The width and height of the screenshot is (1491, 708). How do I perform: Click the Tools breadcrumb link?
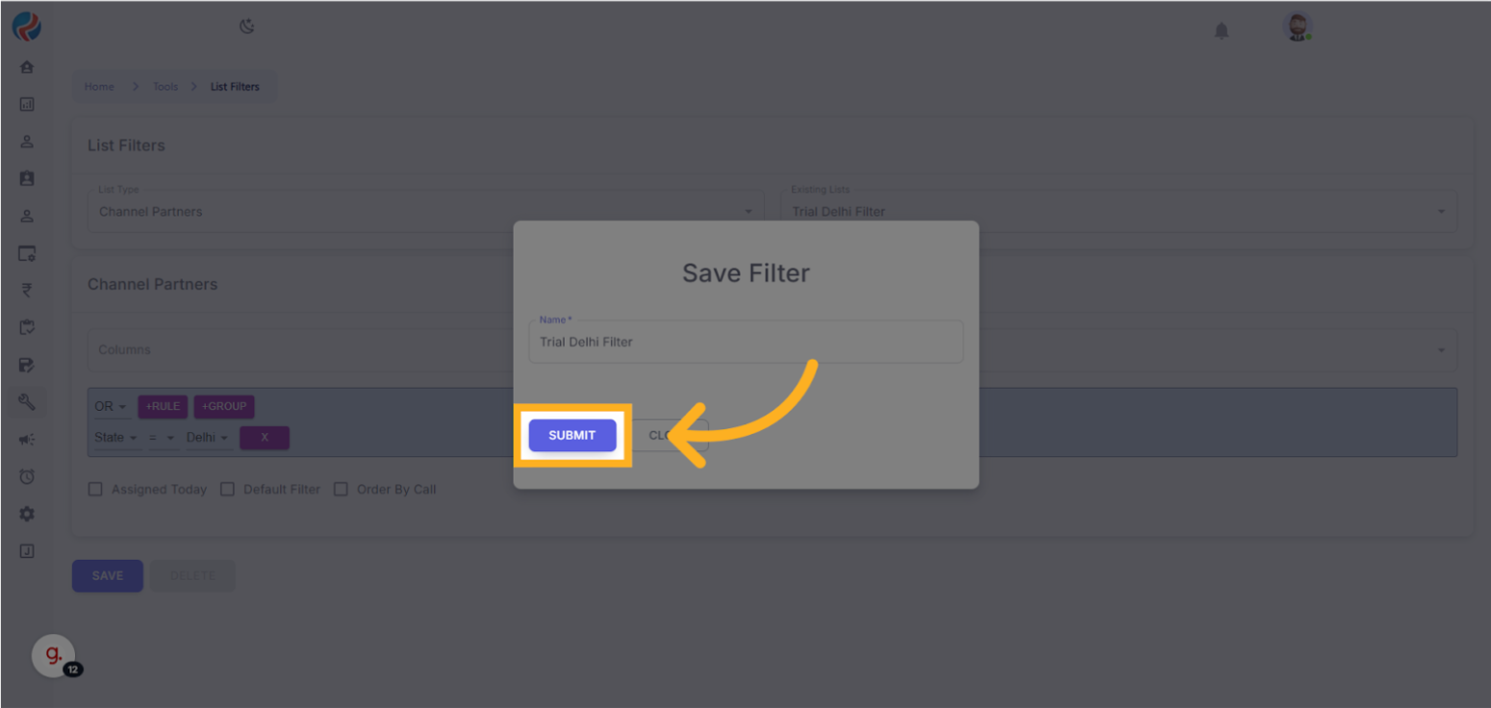pyautogui.click(x=165, y=87)
